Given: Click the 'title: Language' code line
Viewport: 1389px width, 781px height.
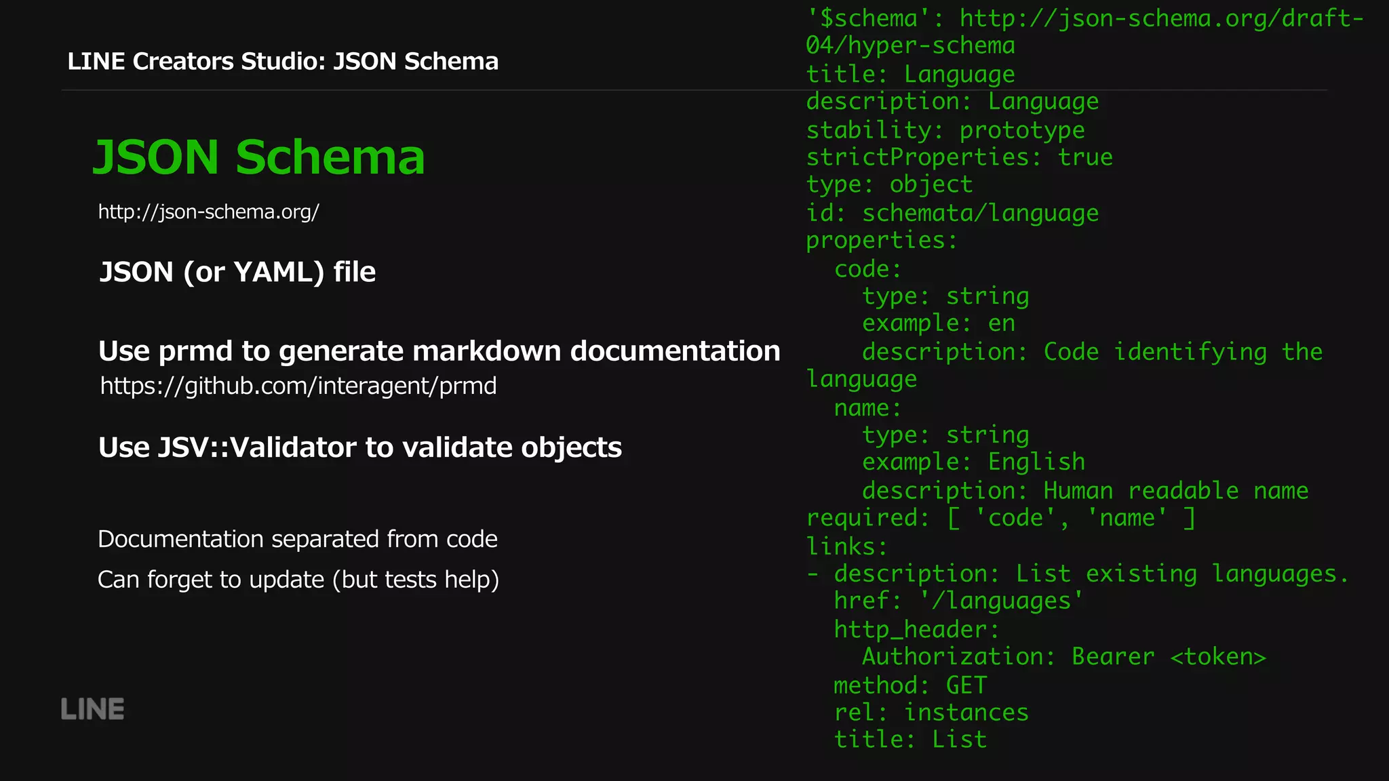Looking at the screenshot, I should coord(910,74).
